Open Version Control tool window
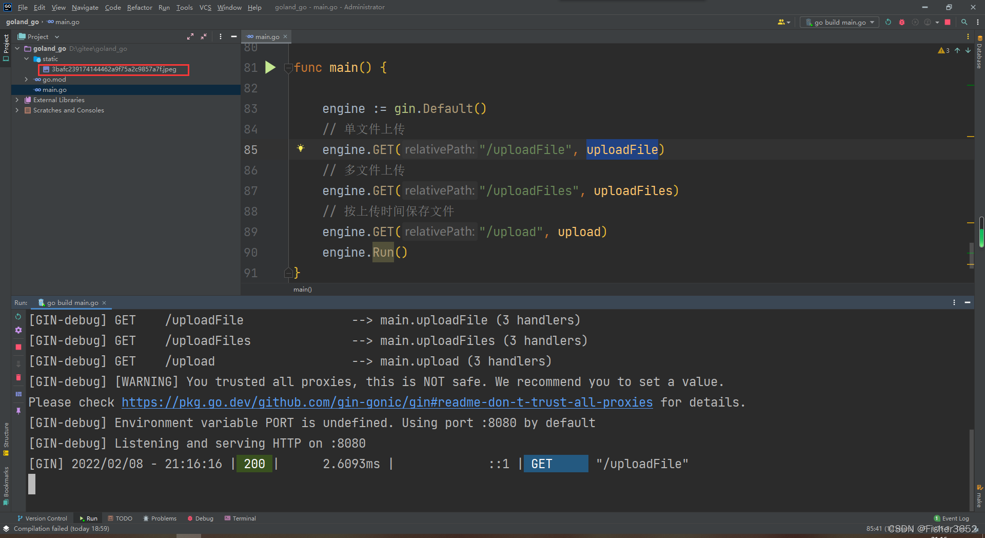985x538 pixels. [x=42, y=518]
